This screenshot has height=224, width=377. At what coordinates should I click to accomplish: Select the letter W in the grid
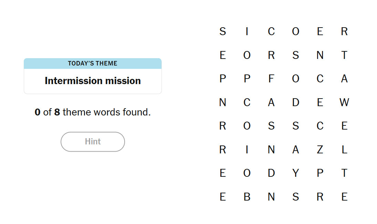coord(344,102)
